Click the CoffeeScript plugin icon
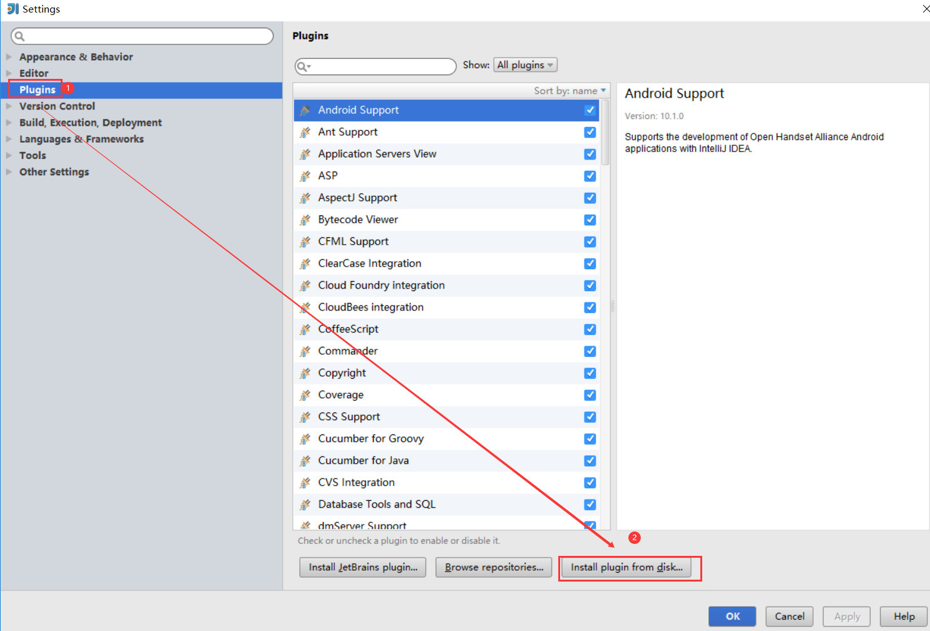Screen dimensions: 930x631 click(x=305, y=329)
